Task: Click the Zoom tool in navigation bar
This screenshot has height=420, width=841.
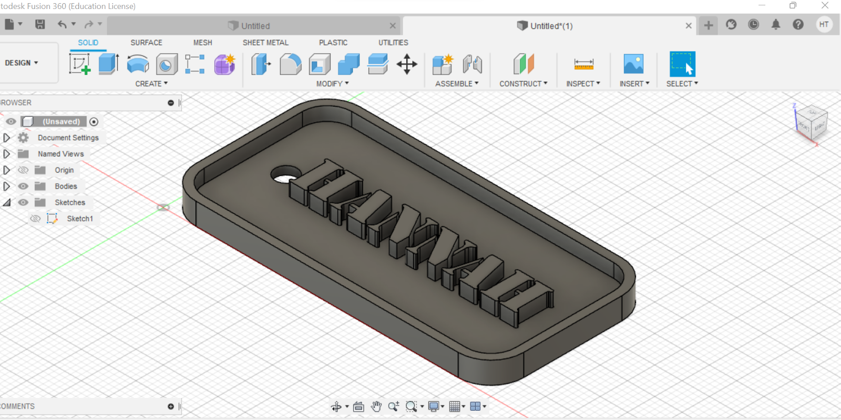Action: pyautogui.click(x=393, y=406)
